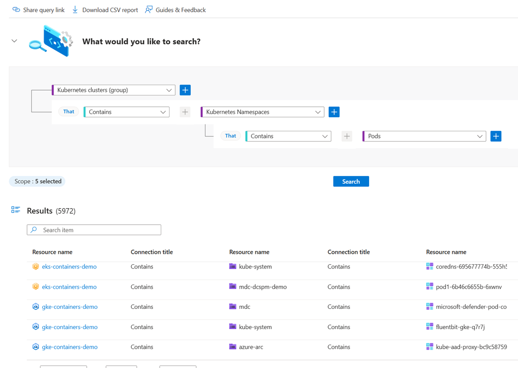Click namespace icon beside mdc
The height and width of the screenshot is (368, 518).
(233, 307)
